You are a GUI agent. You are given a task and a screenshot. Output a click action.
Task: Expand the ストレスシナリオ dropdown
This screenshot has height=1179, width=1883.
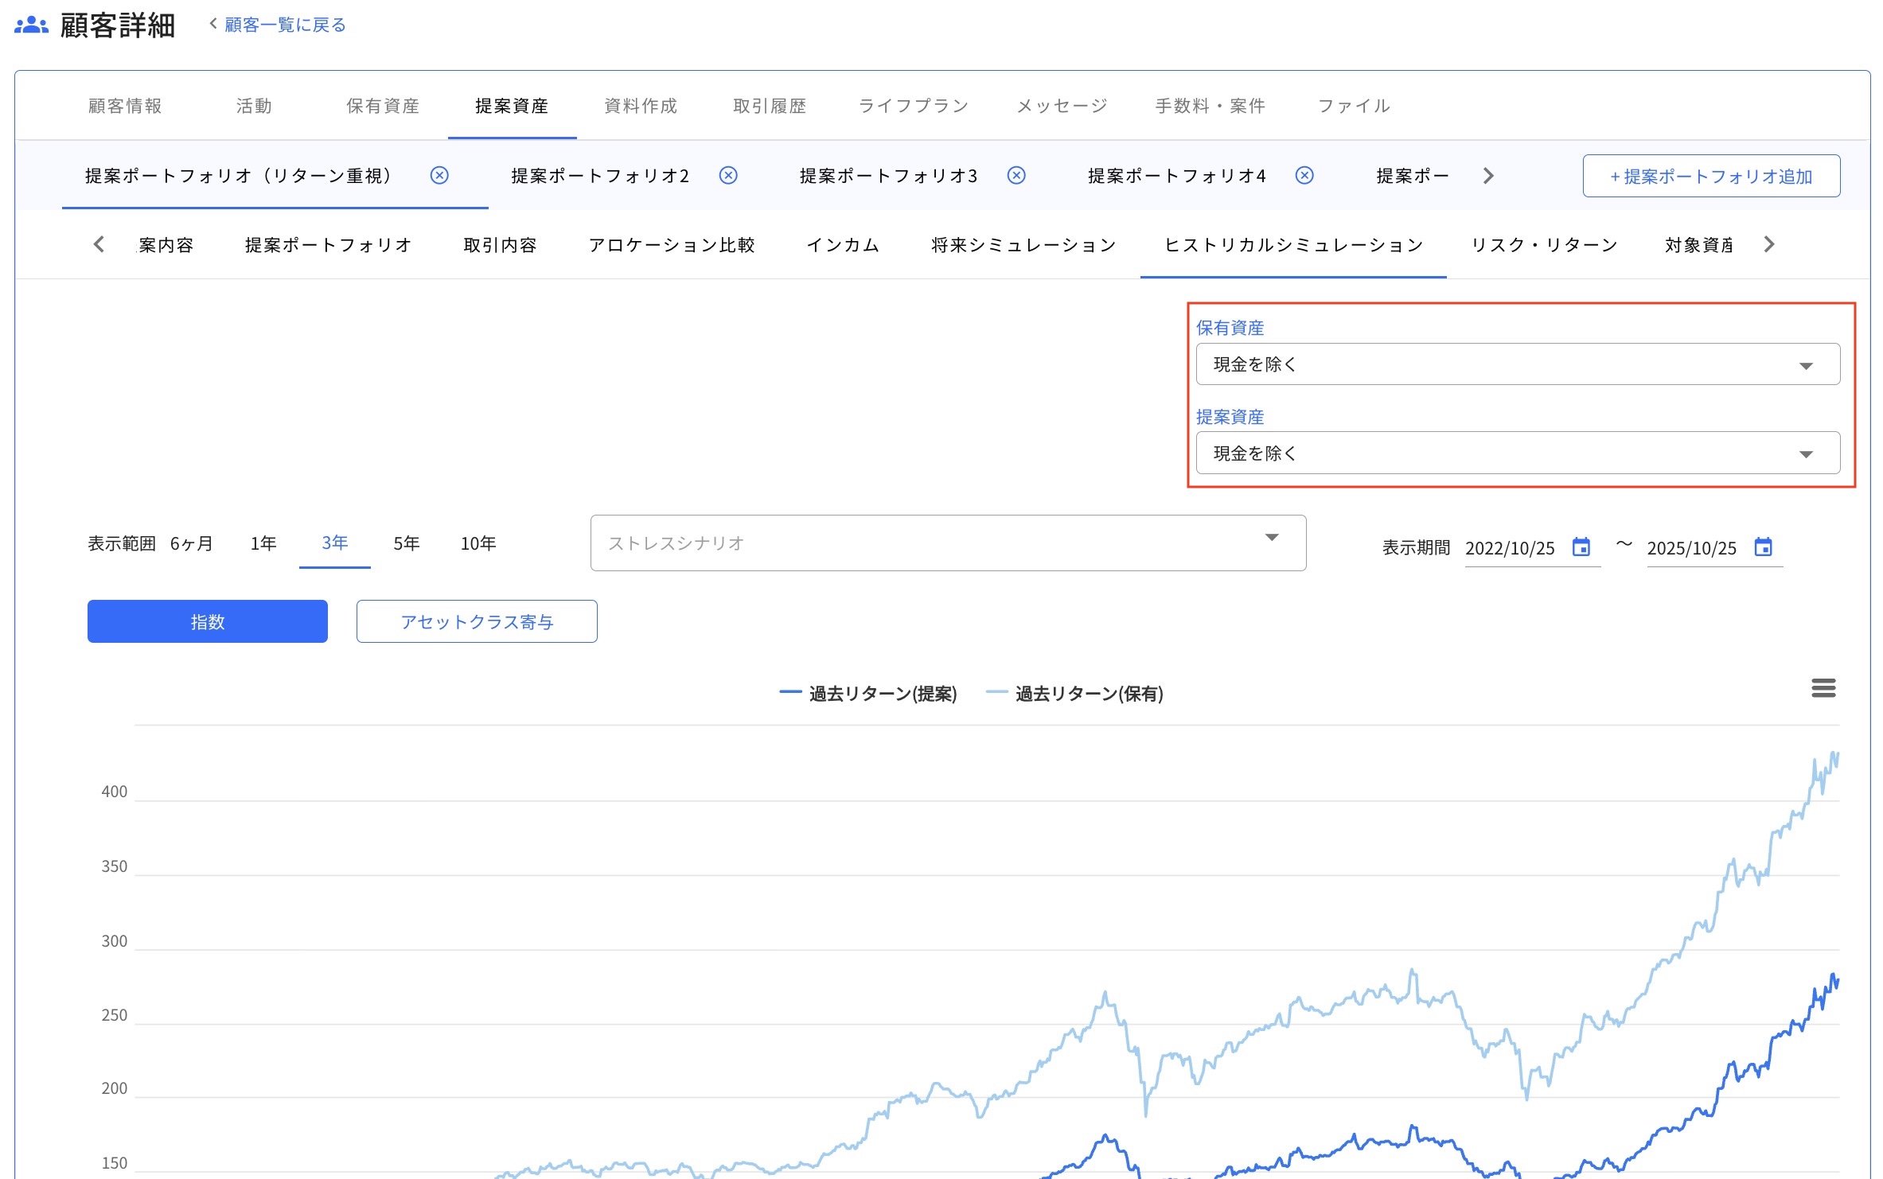coord(1272,539)
